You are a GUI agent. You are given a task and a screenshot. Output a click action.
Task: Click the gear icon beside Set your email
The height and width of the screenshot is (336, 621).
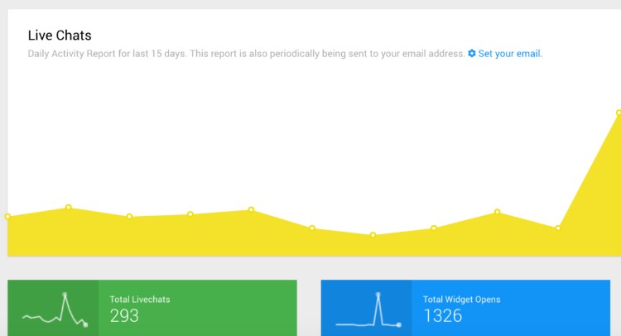[472, 53]
